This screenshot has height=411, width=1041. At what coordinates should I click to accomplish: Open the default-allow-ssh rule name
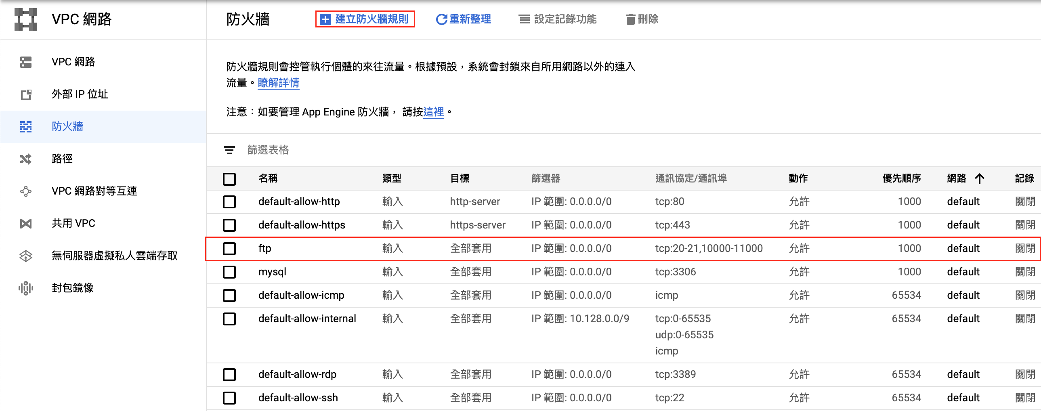coord(298,398)
